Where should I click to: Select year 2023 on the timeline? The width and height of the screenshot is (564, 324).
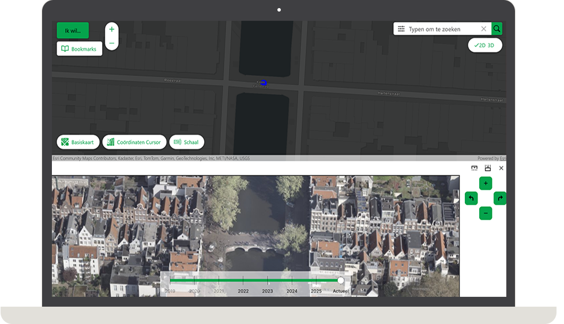click(267, 291)
